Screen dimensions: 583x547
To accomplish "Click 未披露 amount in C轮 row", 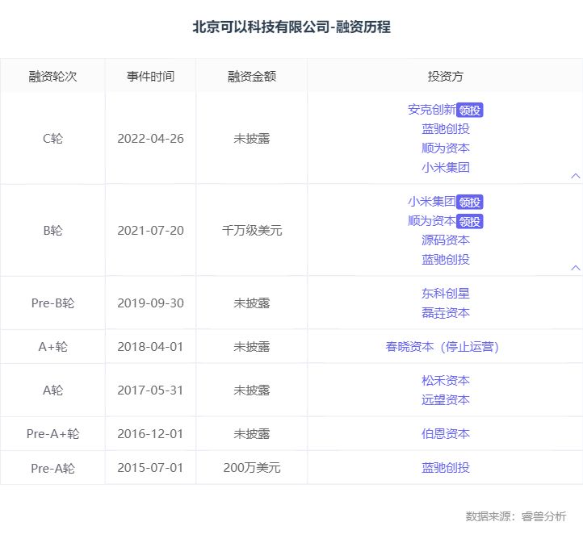I will (x=252, y=139).
